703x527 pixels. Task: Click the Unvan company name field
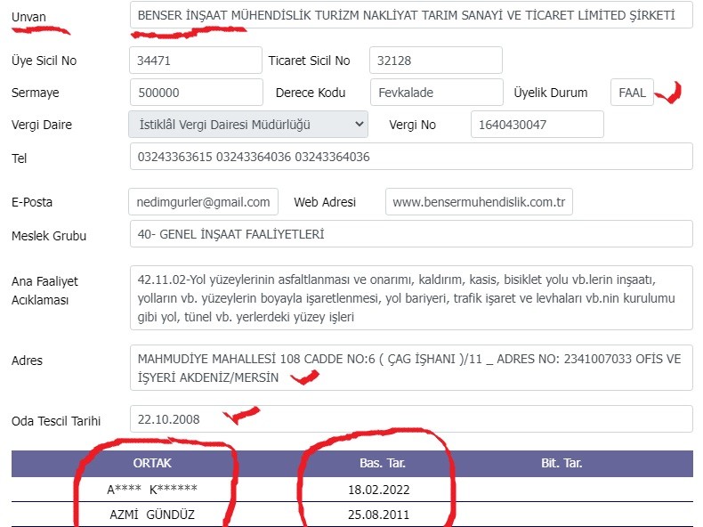pos(411,15)
